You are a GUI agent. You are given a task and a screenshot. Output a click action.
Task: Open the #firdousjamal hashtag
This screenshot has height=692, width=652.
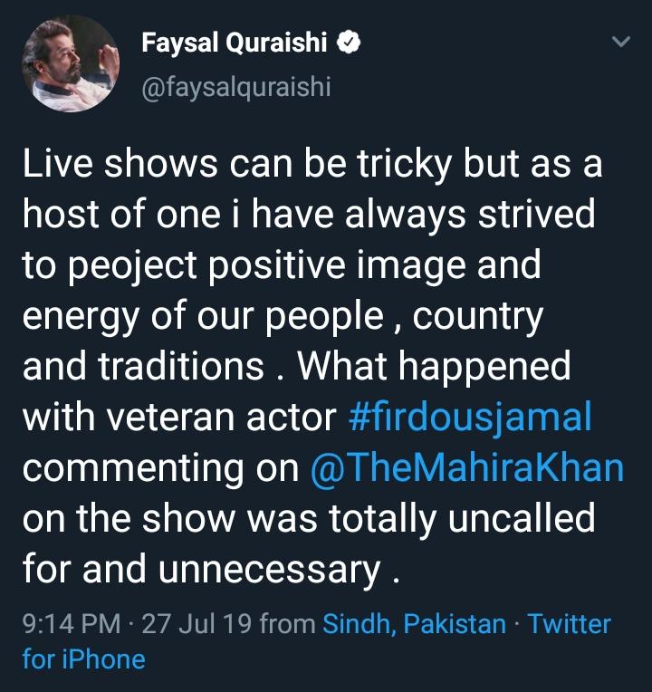[x=470, y=417]
